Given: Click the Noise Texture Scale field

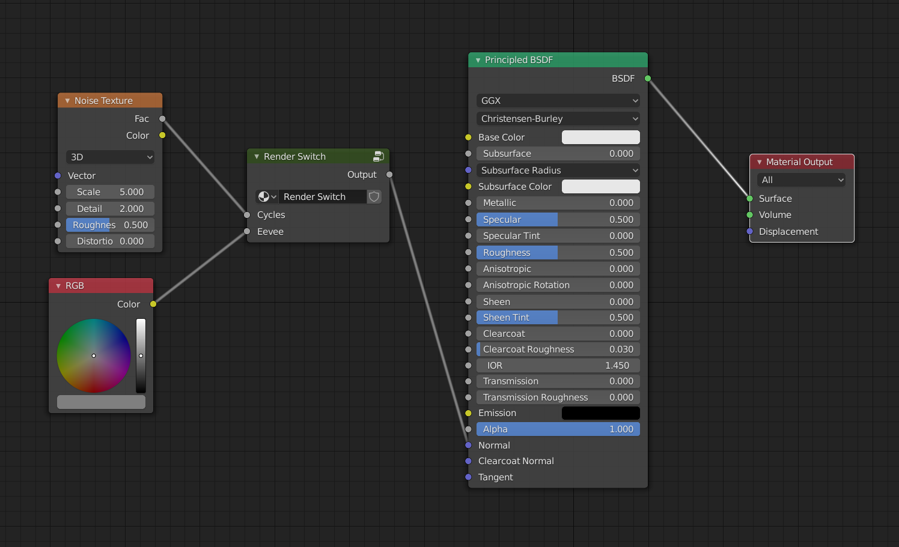Looking at the screenshot, I should [x=110, y=192].
